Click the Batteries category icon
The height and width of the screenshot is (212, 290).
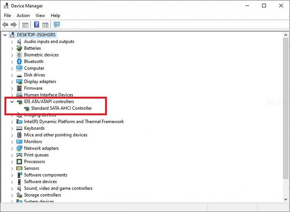(x=19, y=48)
